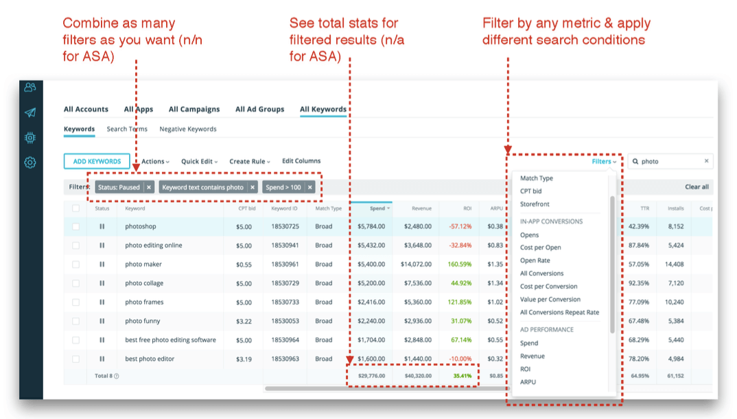Click the Clear all filters link
This screenshot has height=419, width=737.
(x=697, y=187)
